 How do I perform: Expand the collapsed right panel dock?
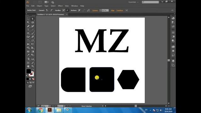click(175, 14)
